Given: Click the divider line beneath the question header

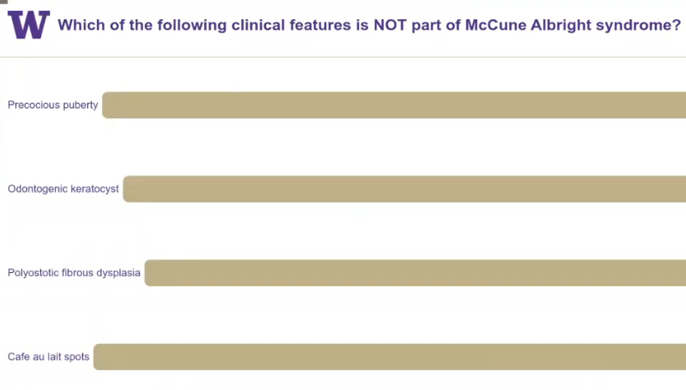Looking at the screenshot, I should pos(343,57).
